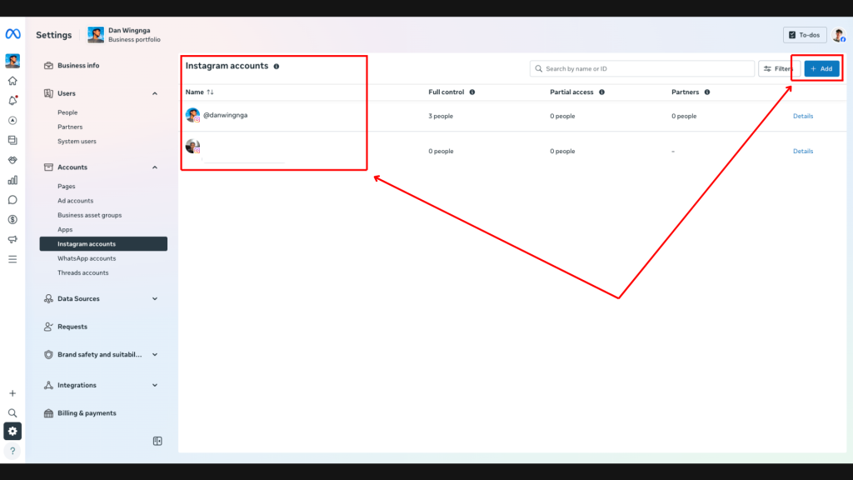Expand the Data Sources section
This screenshot has width=853, height=480.
tap(154, 299)
